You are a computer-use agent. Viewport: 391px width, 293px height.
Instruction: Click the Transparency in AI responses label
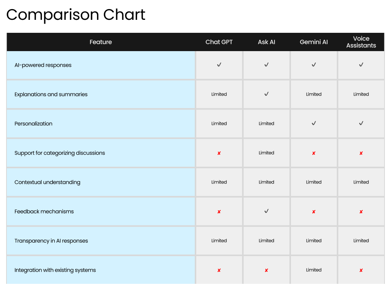click(51, 241)
